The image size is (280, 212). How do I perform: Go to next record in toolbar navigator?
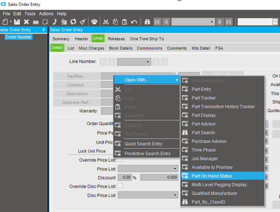click(x=220, y=22)
